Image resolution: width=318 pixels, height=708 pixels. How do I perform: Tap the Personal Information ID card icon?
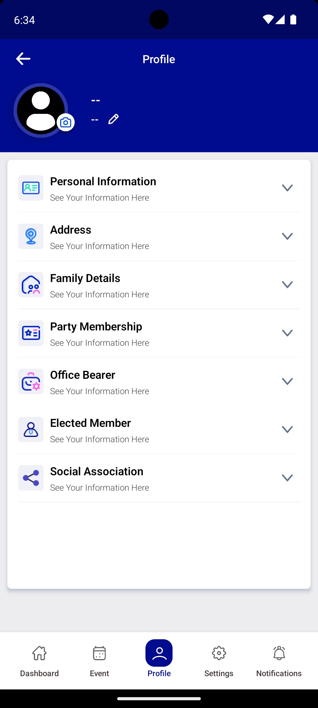(31, 188)
